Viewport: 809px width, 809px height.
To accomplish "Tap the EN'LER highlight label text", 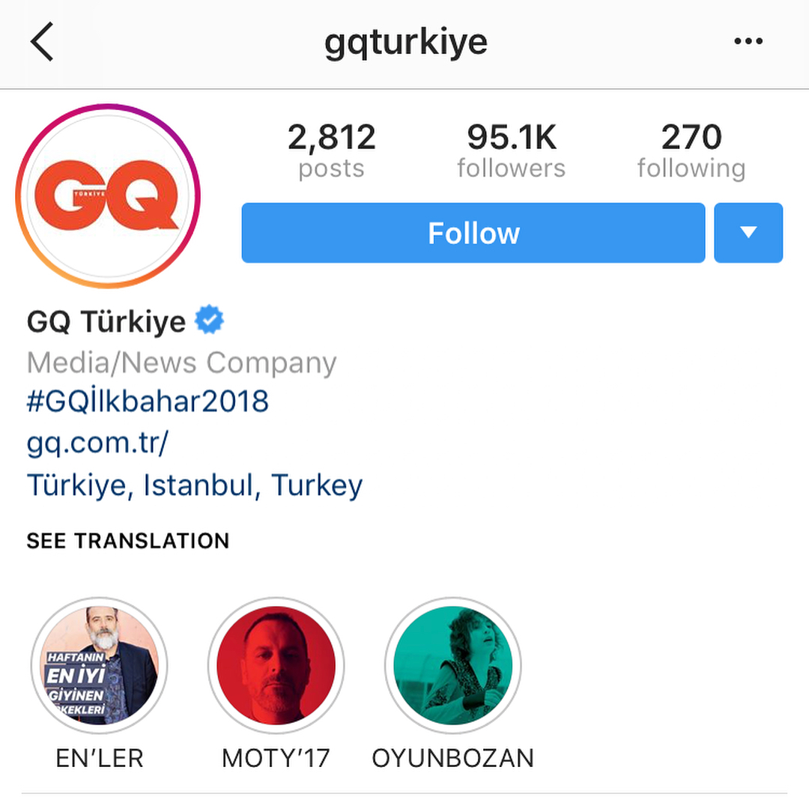I will tap(99, 758).
